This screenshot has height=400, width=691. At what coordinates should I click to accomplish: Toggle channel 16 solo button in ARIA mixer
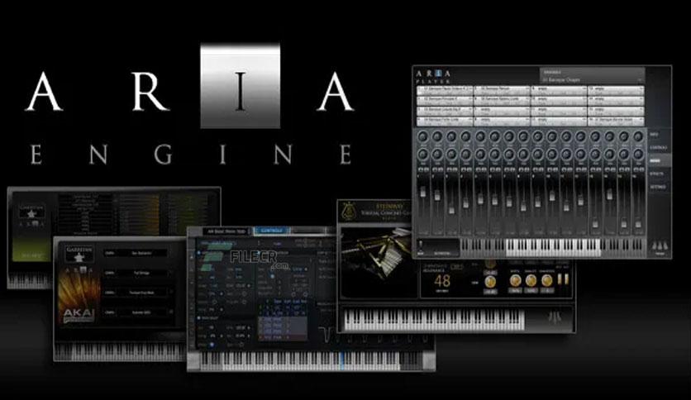click(x=641, y=169)
